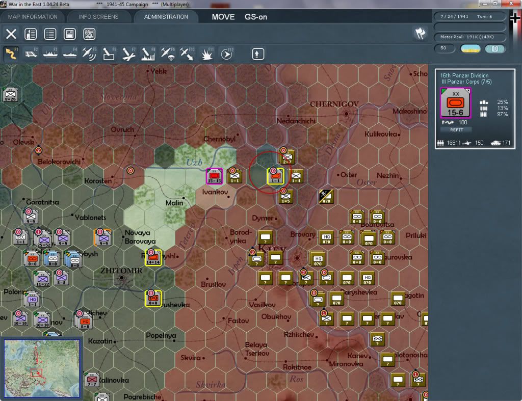Image resolution: width=522 pixels, height=401 pixels.
Task: Click the Save game floppy disk icon
Action: coord(70,34)
